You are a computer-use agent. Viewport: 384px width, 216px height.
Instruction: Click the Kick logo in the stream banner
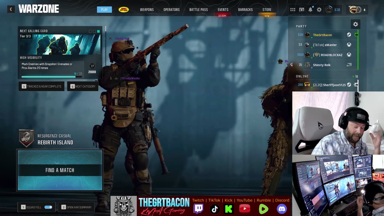coord(229,209)
